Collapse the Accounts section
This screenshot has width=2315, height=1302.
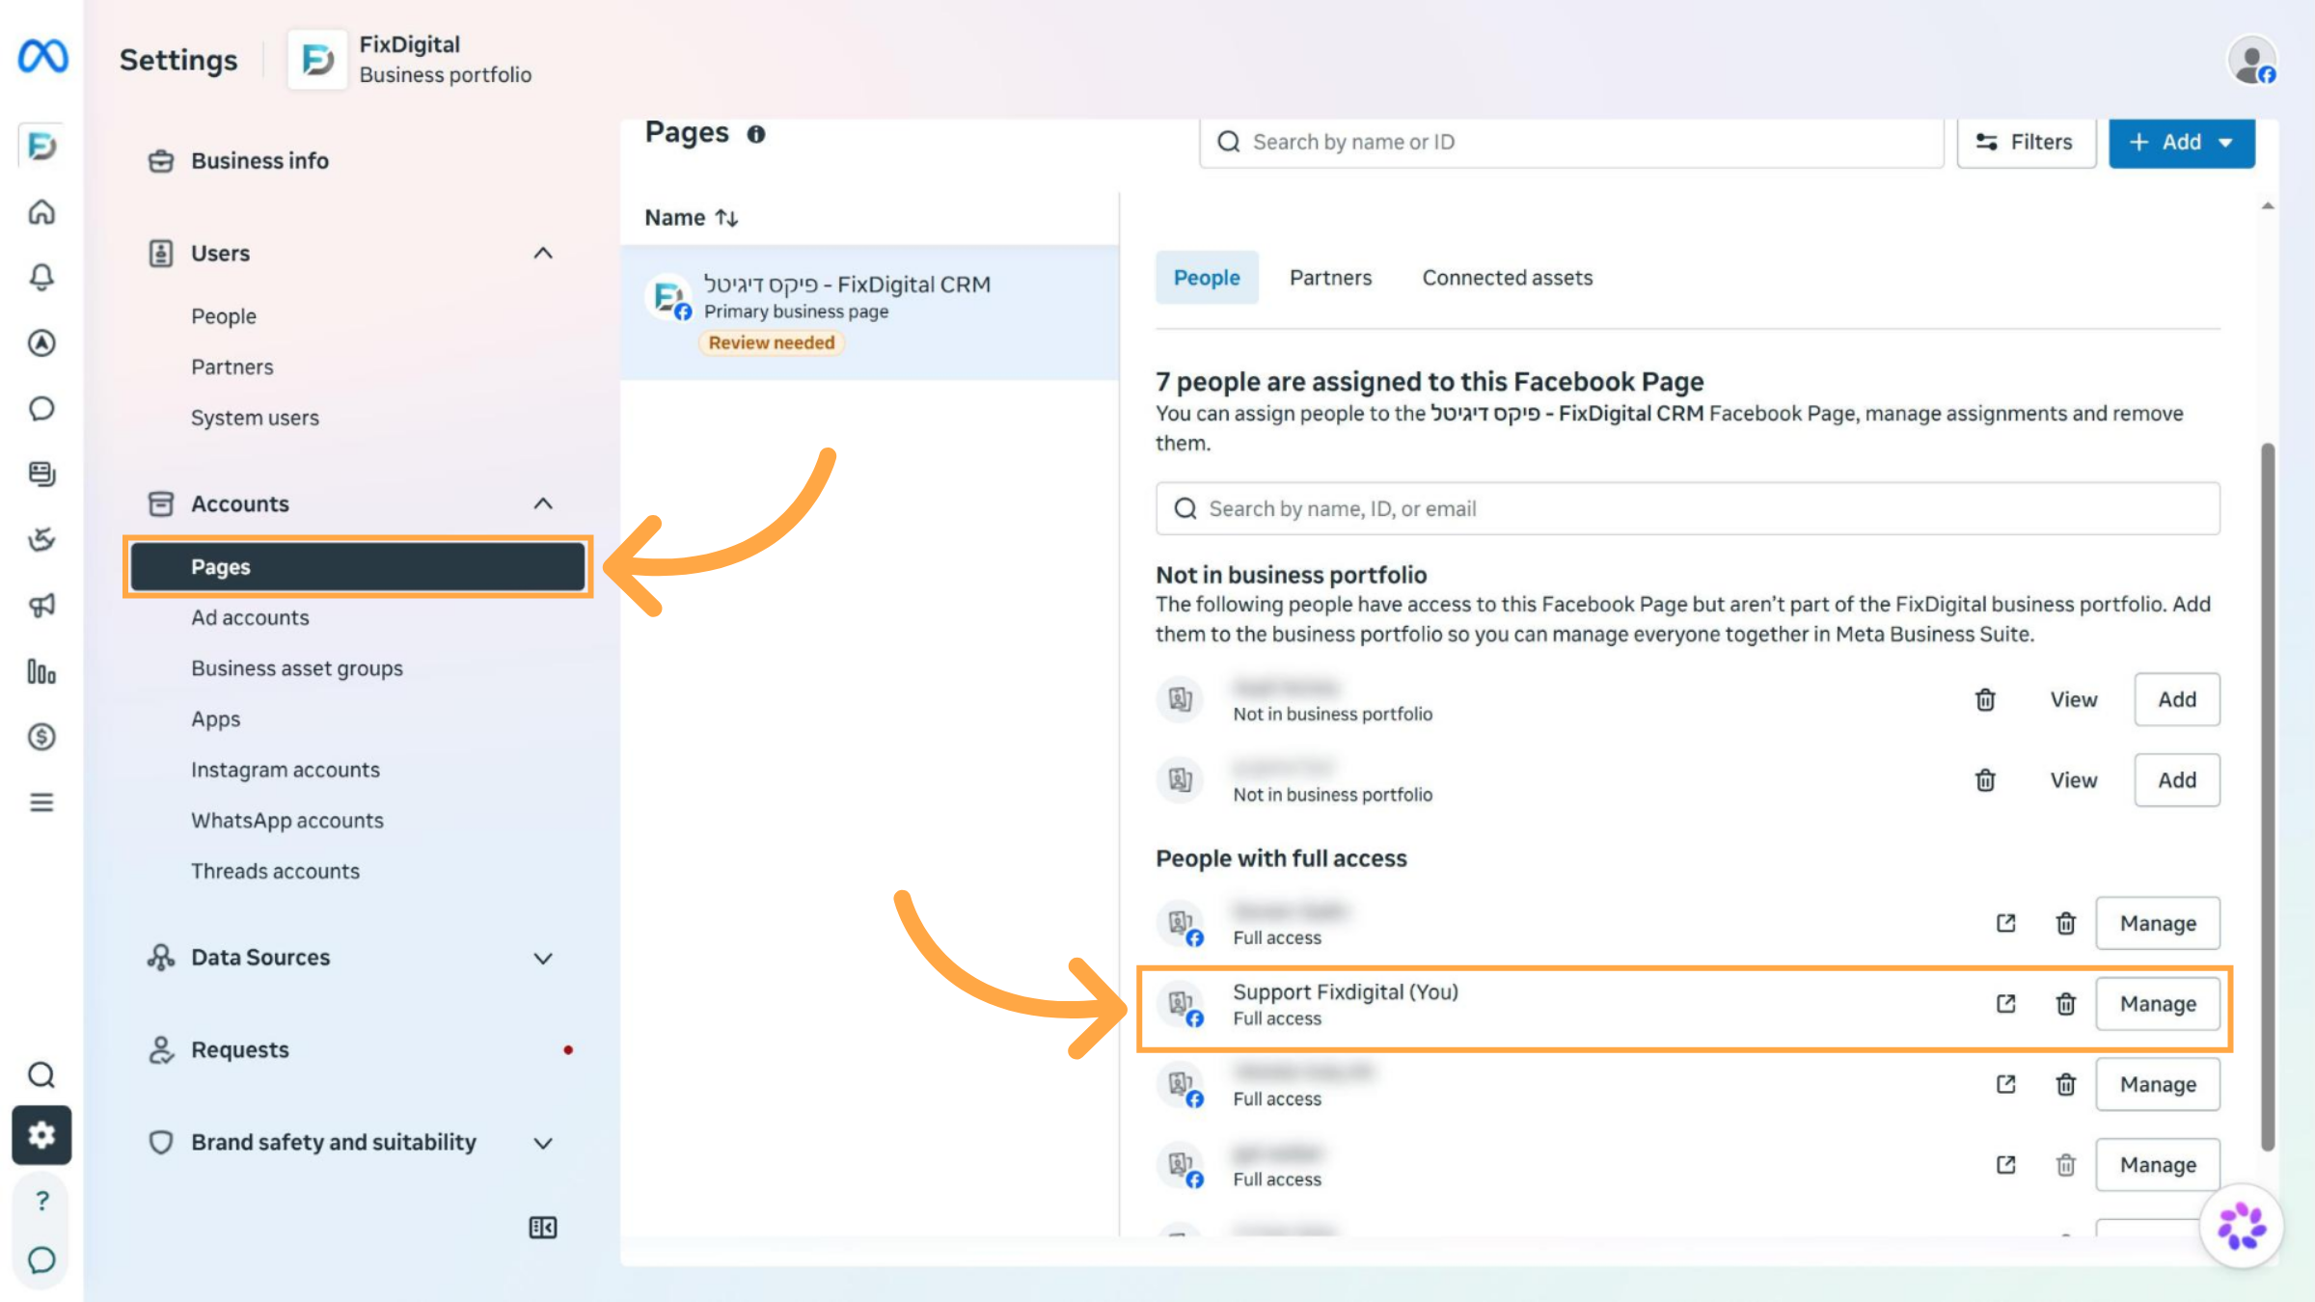543,504
